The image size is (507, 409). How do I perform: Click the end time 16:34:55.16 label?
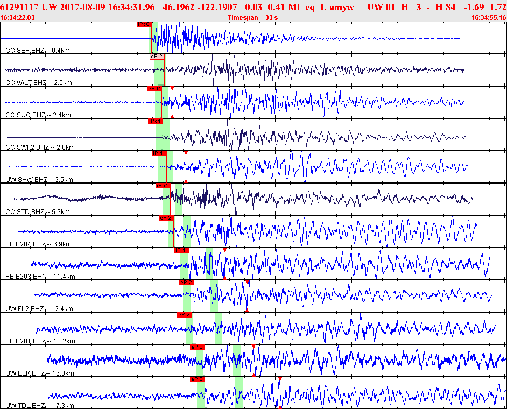[488, 18]
